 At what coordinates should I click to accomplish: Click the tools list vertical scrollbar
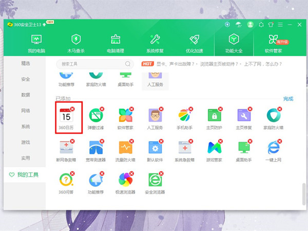(x=304, y=194)
